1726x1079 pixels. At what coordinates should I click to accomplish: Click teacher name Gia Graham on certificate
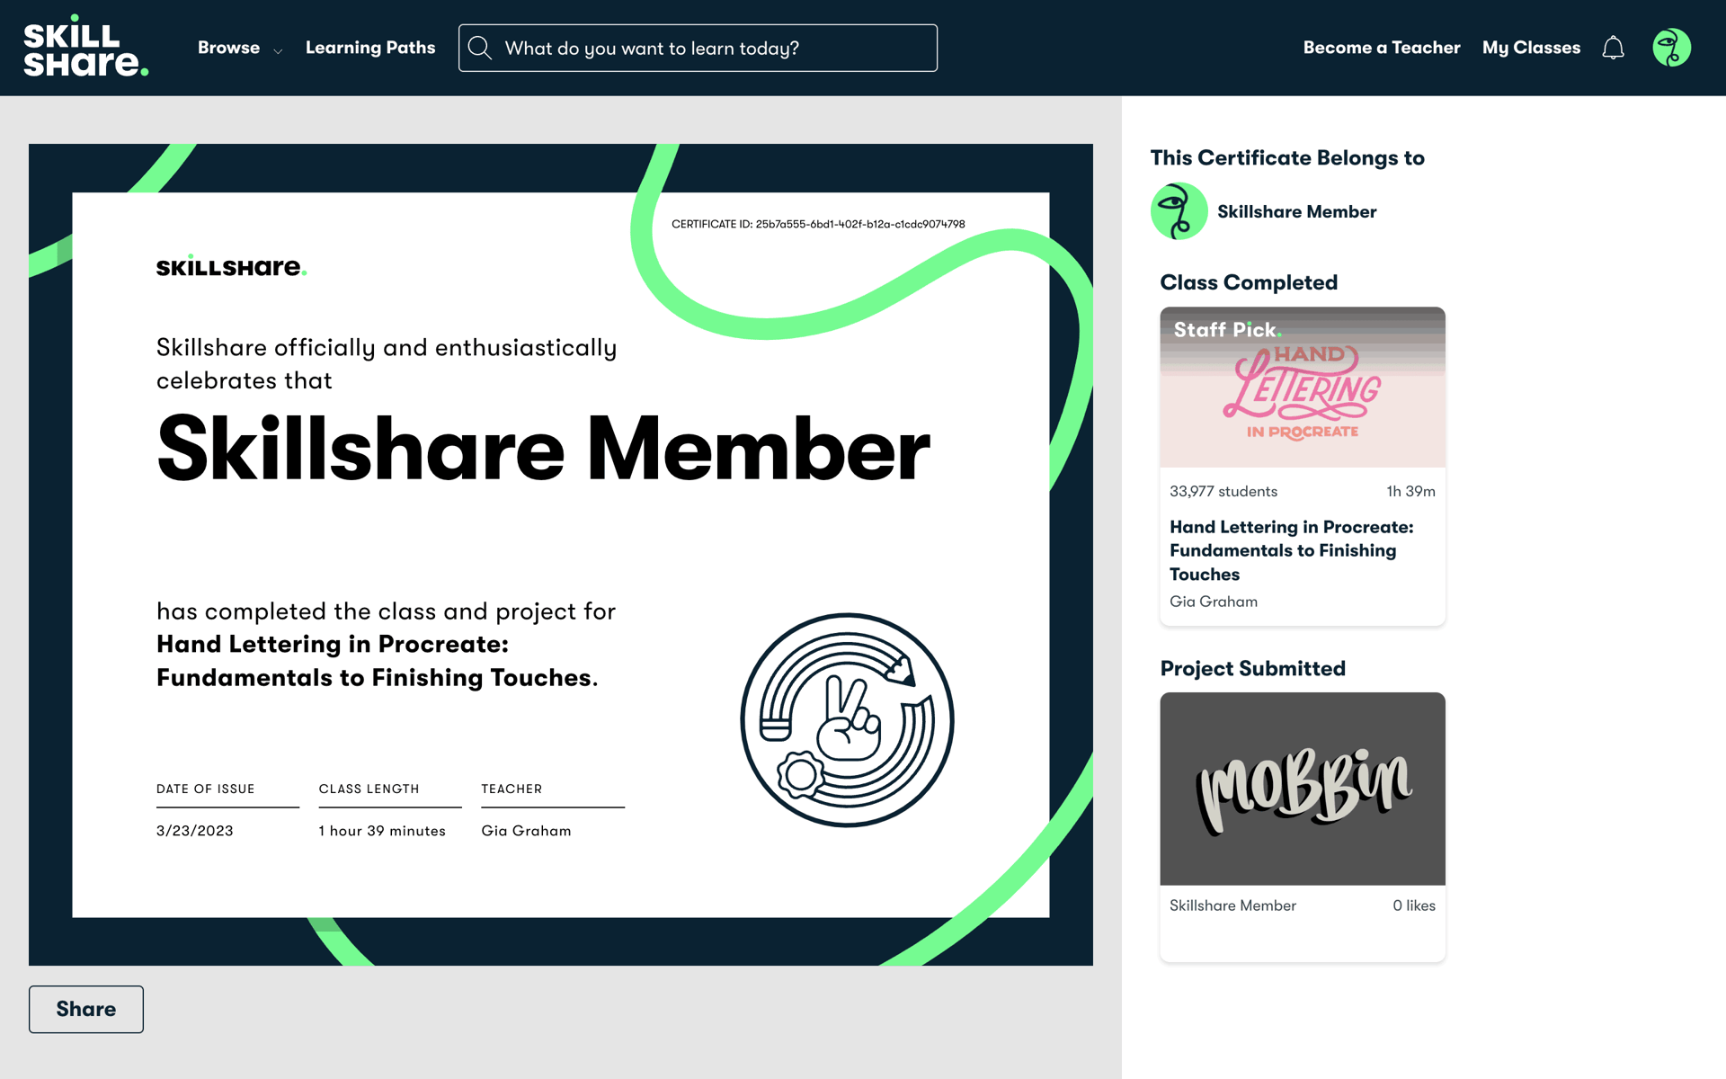(526, 831)
